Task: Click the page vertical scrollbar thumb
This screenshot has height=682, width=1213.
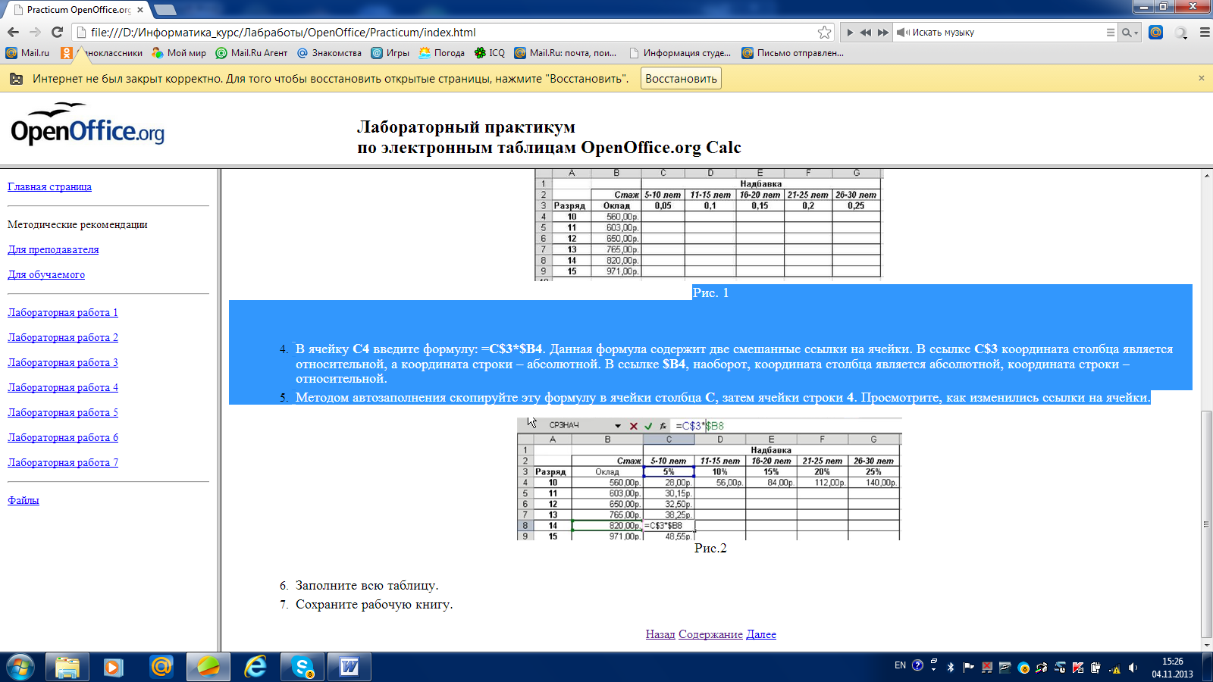Action: coord(1206,524)
